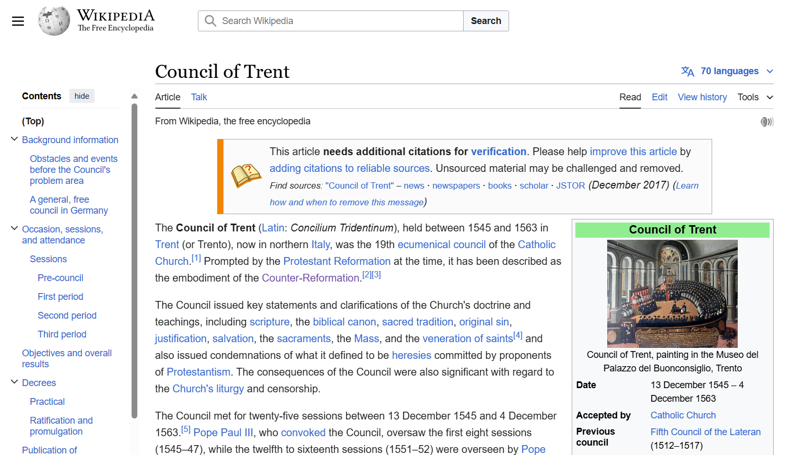Open Fifth Council of the Lateran link
The image size is (791, 455).
tap(705, 432)
